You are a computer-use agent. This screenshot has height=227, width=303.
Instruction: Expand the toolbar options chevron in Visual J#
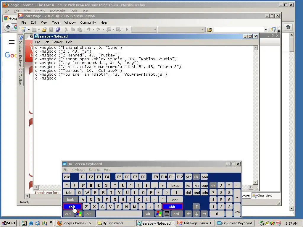coord(279,30)
